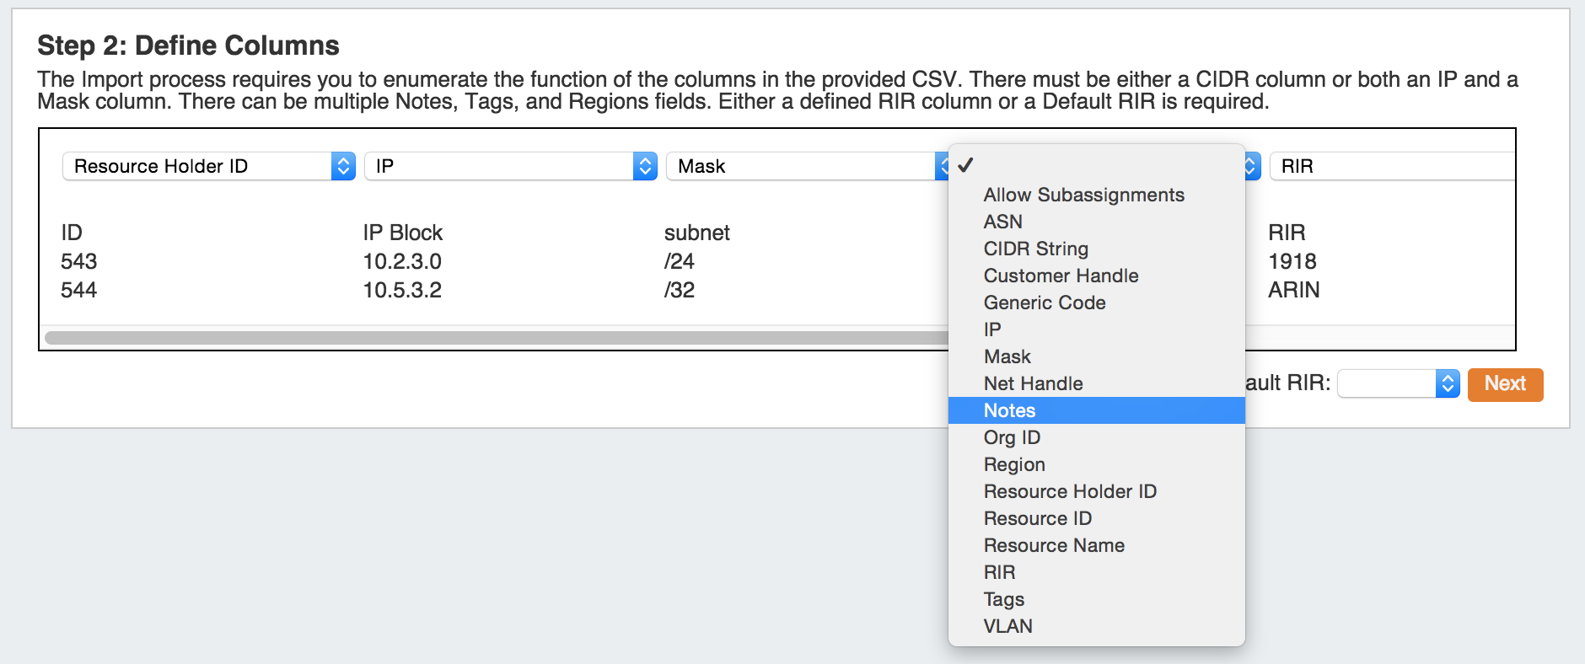Open the IP column type dropdown
Viewport: 1585px width, 664px height.
pyautogui.click(x=510, y=166)
